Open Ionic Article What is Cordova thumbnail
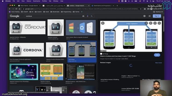The image size is (172, 96). click(81, 27)
